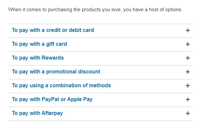199x136 pixels.
Task: Click the plus icon for PayPal or Apple Pay
Action: pos(188,99)
